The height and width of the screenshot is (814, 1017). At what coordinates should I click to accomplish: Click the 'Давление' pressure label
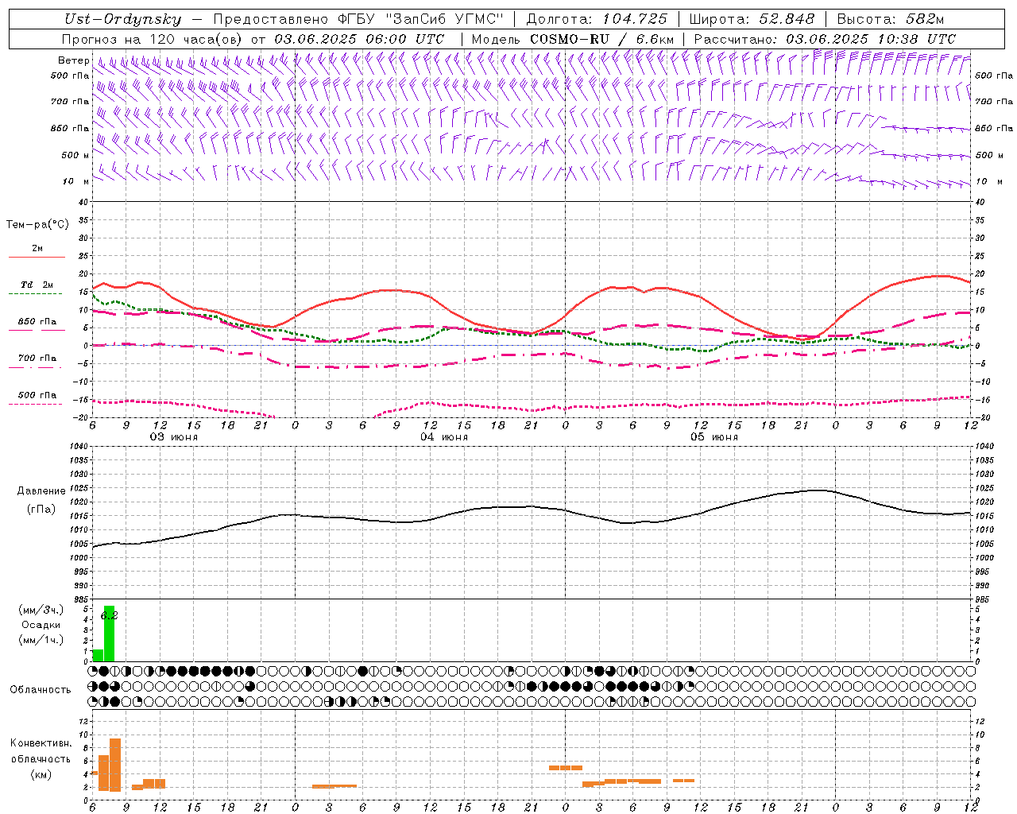tap(41, 491)
